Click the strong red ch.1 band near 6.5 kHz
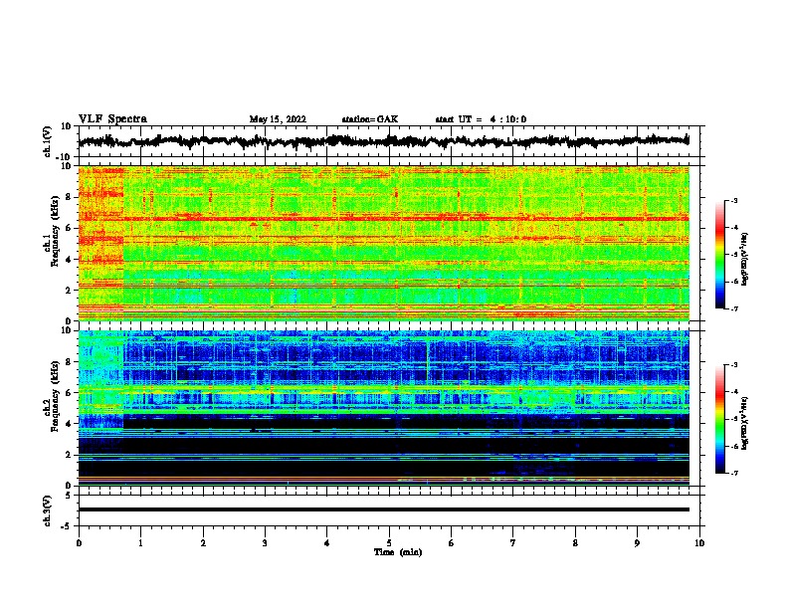Screen dimensions: 788x609 [x=383, y=219]
